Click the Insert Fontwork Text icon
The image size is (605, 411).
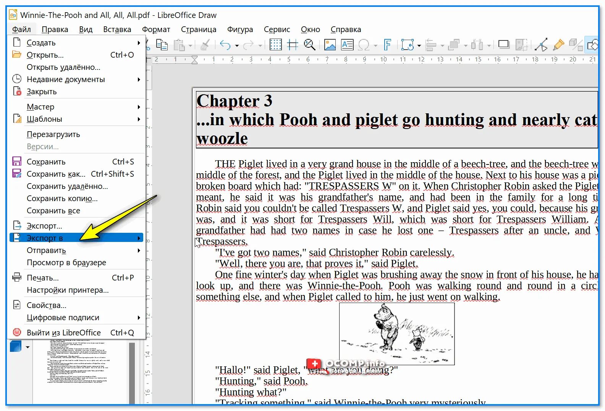click(x=387, y=45)
